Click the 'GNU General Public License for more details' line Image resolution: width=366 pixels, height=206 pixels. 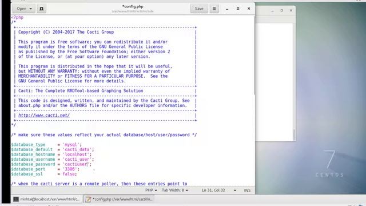(72, 81)
